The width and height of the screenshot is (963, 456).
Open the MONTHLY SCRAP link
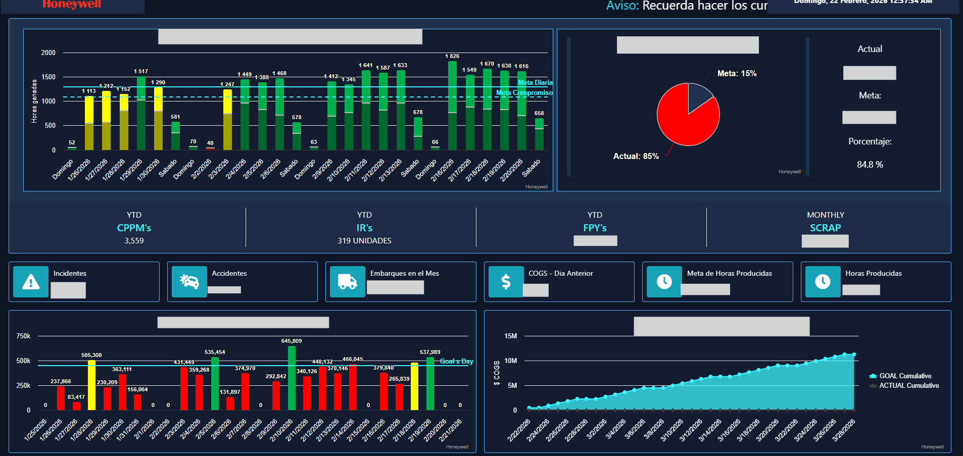pyautogui.click(x=825, y=228)
